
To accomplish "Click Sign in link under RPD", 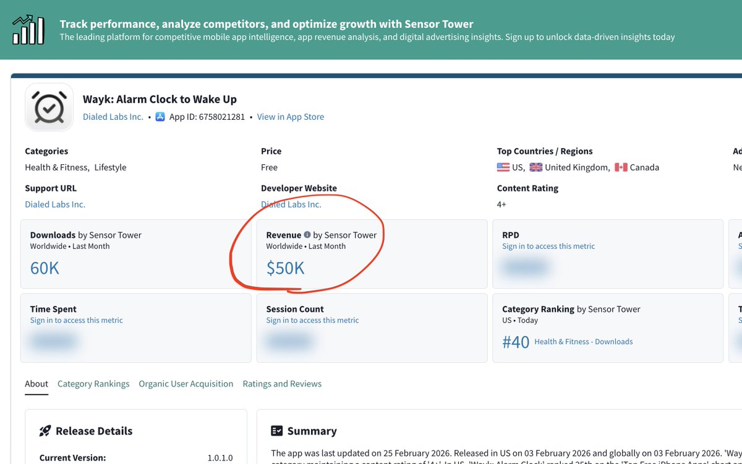I will tap(548, 246).
